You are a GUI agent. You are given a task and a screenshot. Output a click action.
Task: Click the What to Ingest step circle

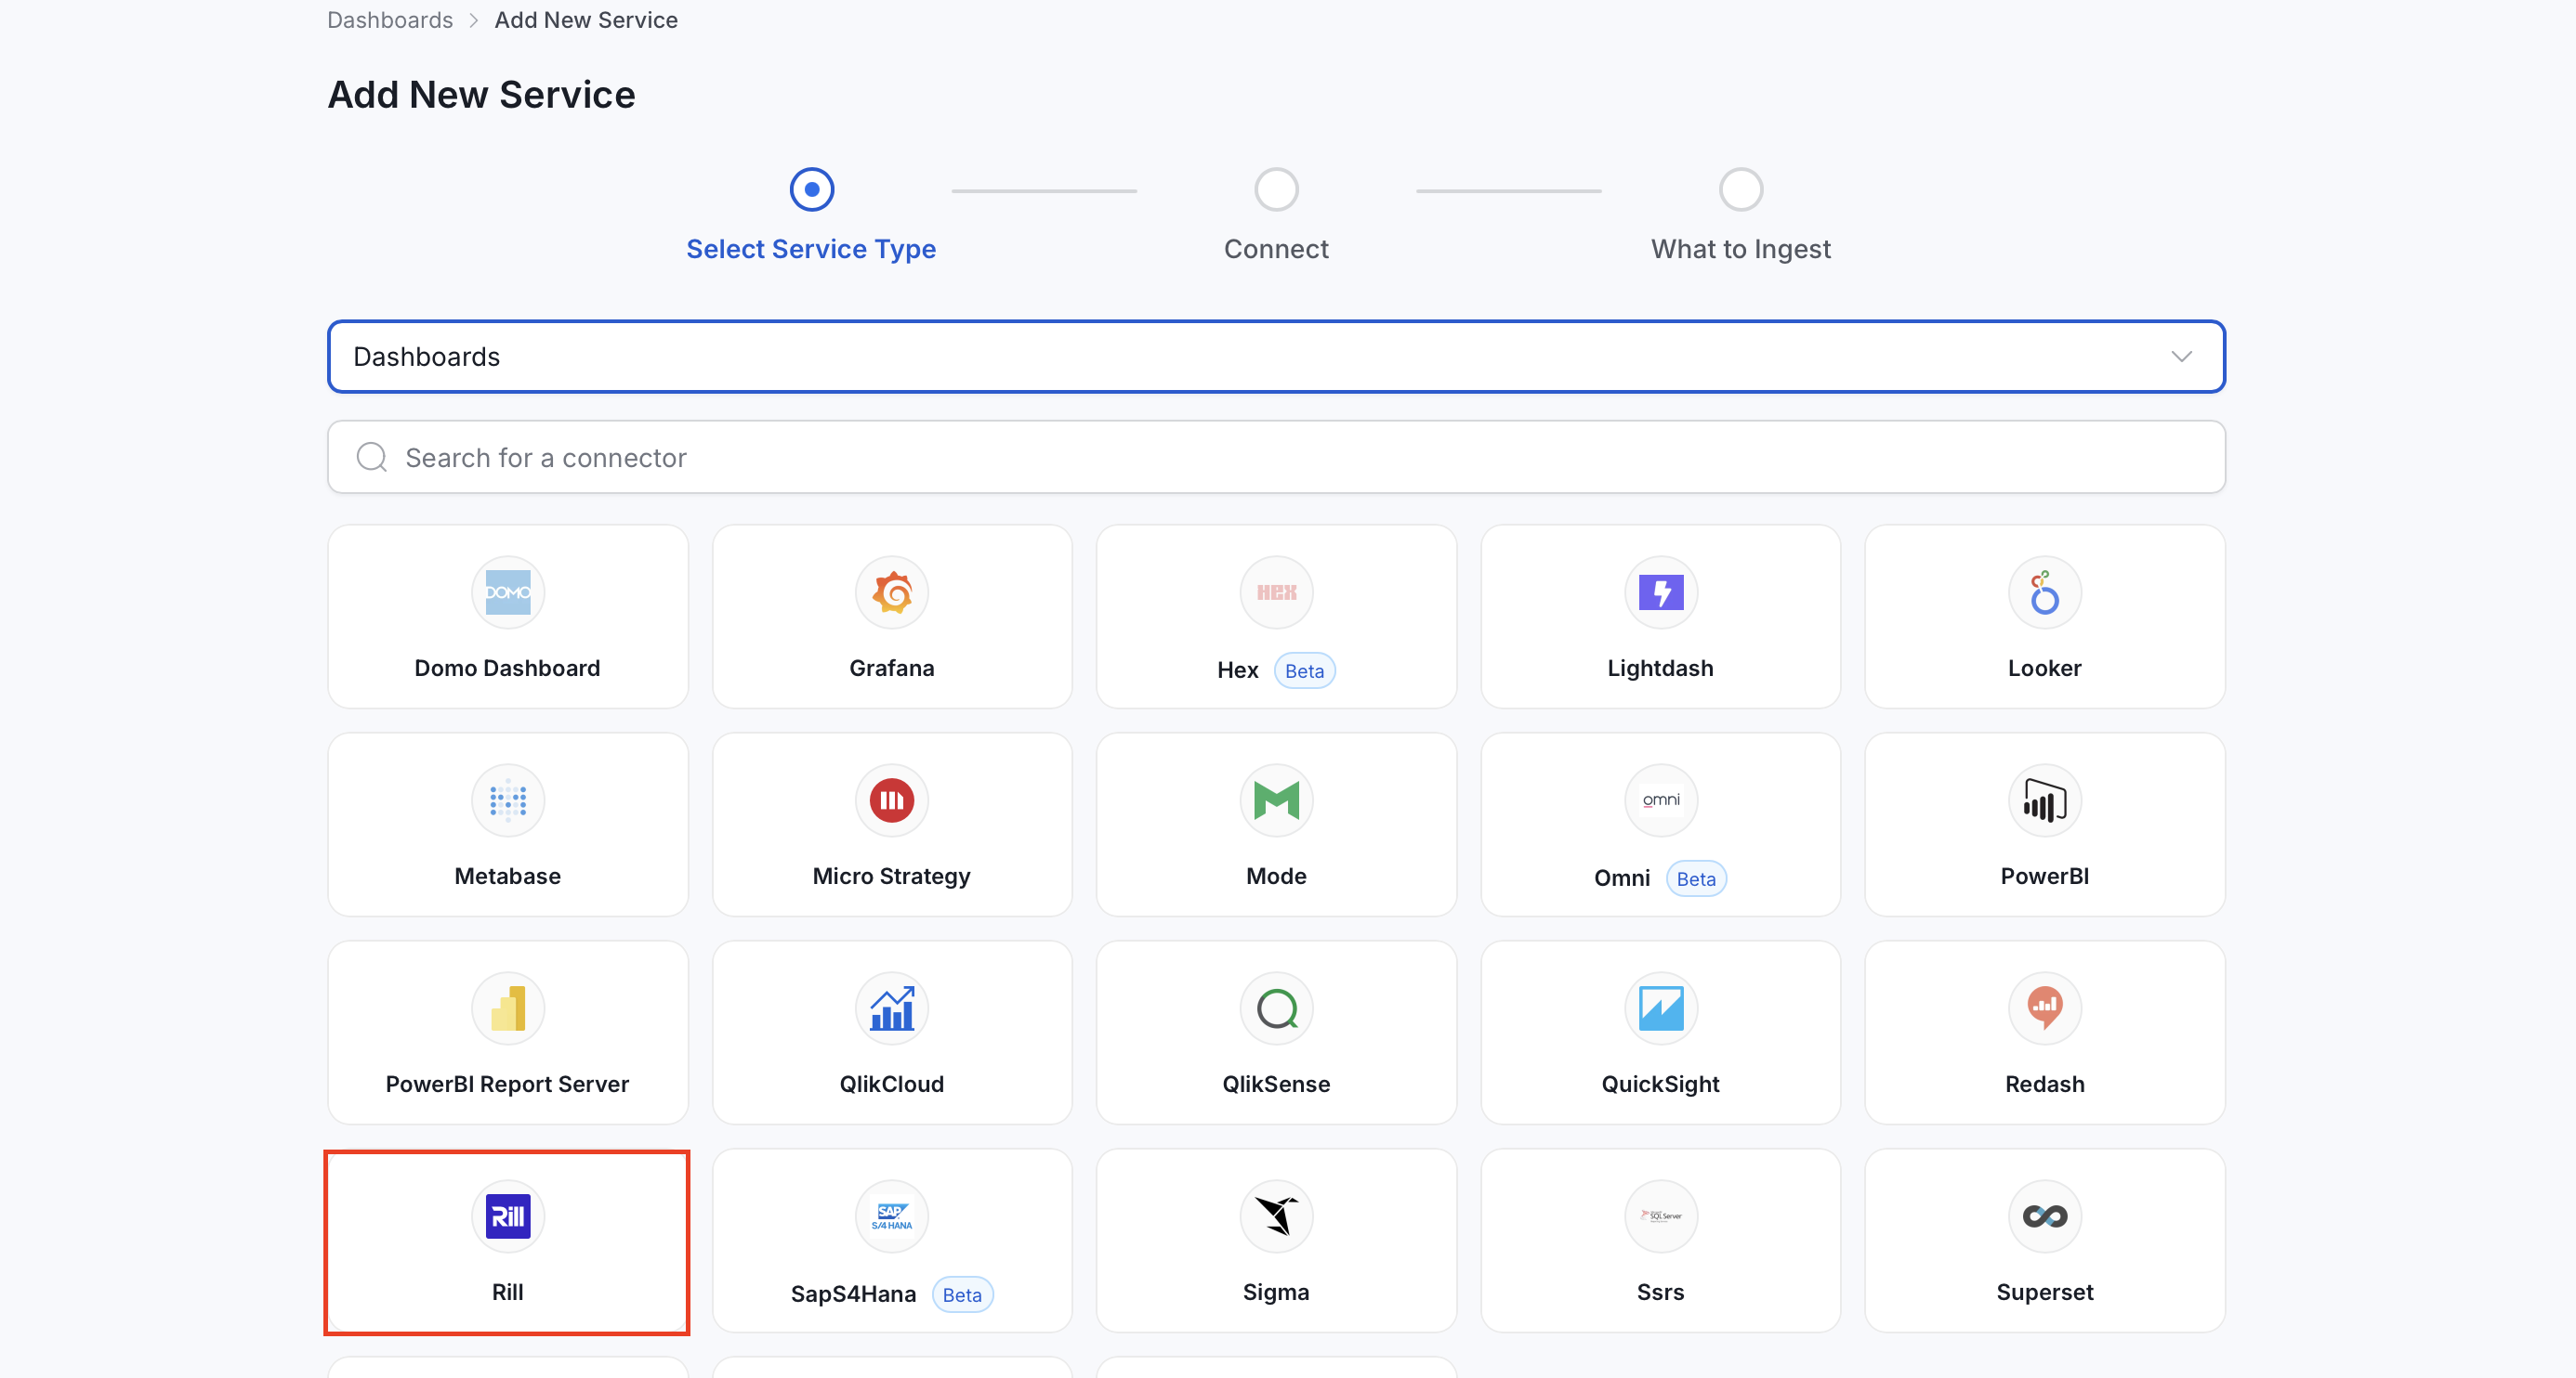click(1741, 188)
